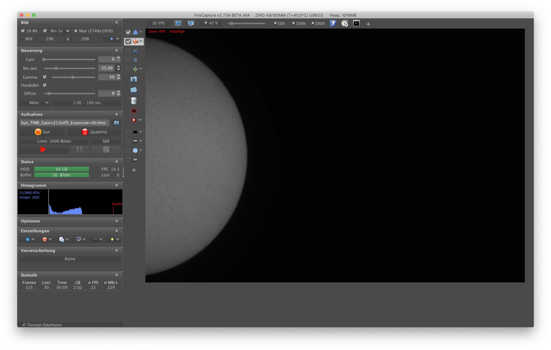The image size is (551, 350).
Task: Increase the Offset value stepper
Action: 119,92
